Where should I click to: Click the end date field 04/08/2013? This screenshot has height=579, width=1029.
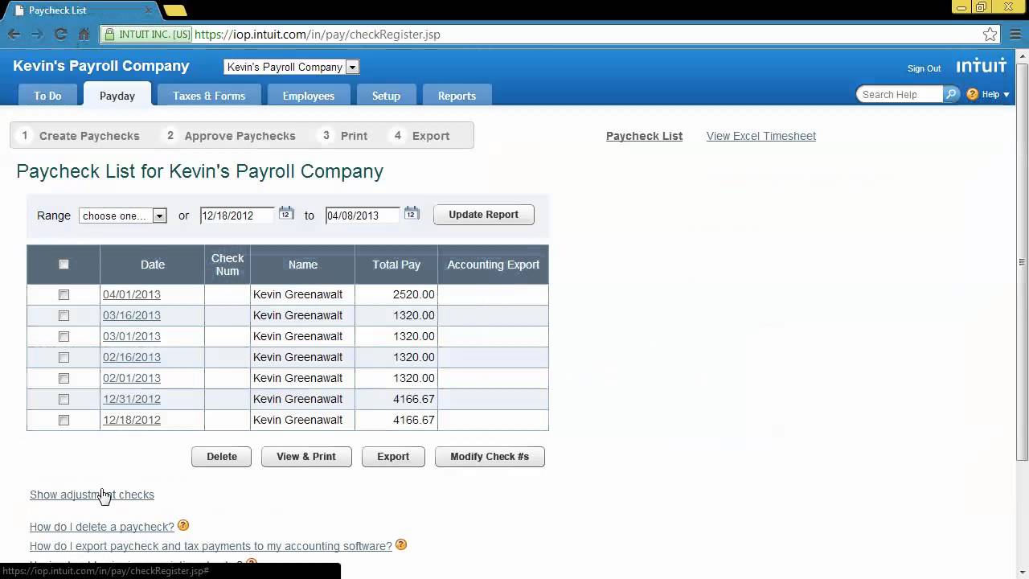pos(363,216)
